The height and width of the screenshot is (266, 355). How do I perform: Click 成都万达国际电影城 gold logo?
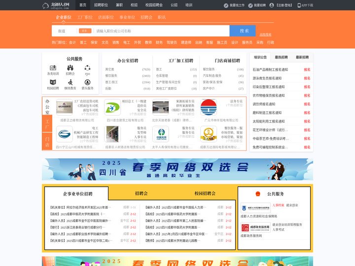(209, 134)
